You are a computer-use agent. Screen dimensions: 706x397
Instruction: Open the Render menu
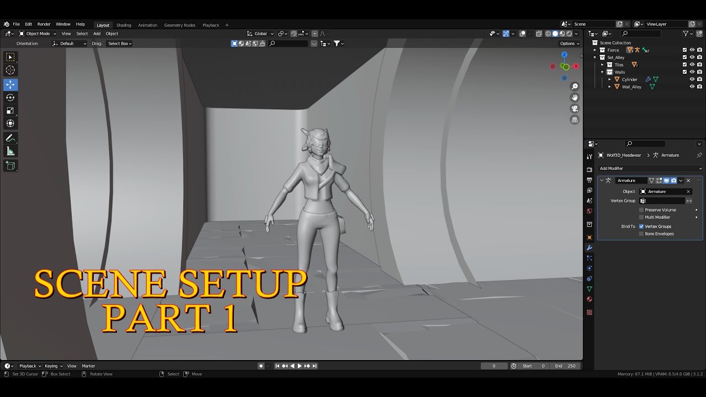44,24
